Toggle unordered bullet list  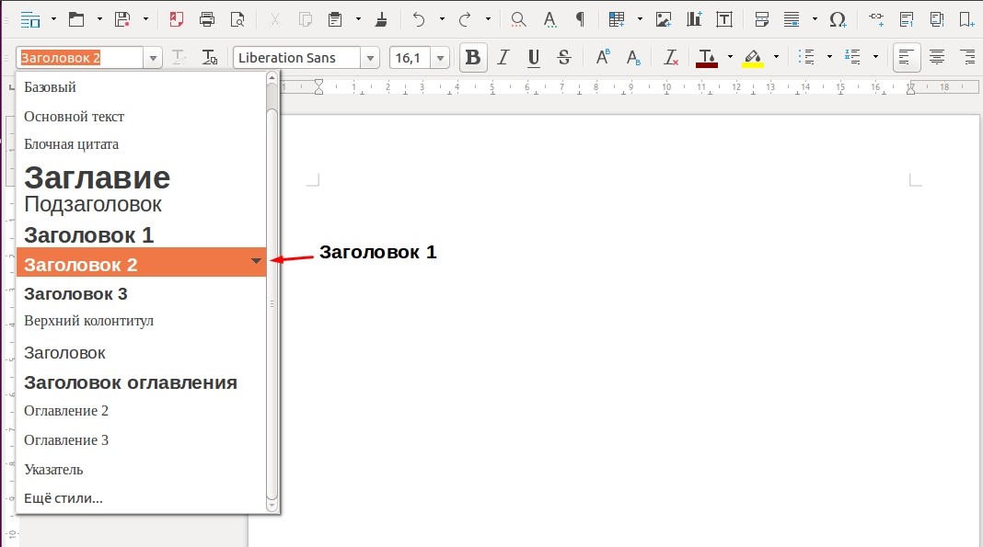[806, 58]
